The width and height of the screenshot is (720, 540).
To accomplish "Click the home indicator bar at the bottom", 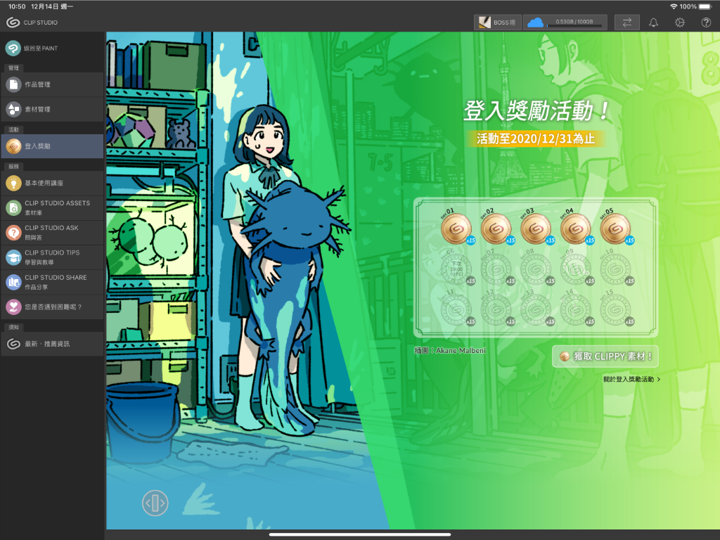I will (360, 534).
